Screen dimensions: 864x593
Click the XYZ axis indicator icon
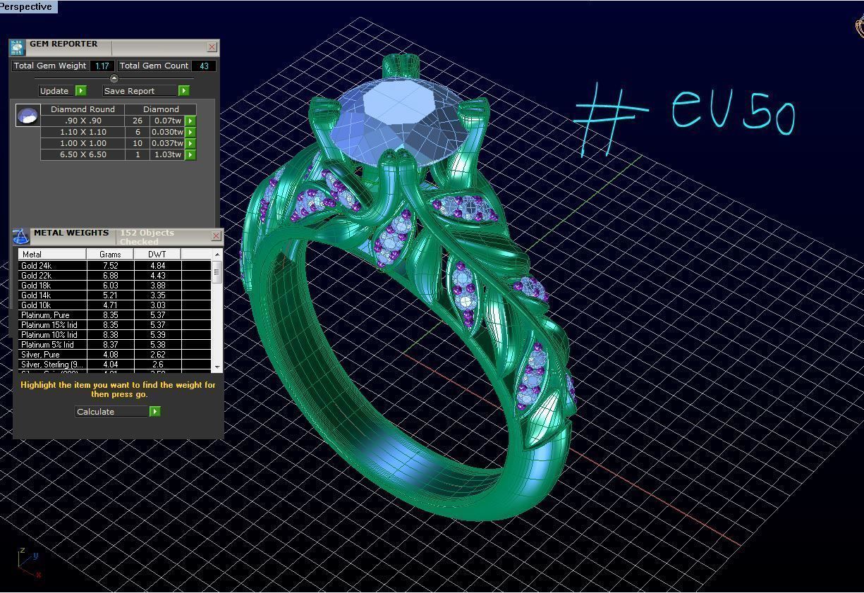[x=28, y=562]
